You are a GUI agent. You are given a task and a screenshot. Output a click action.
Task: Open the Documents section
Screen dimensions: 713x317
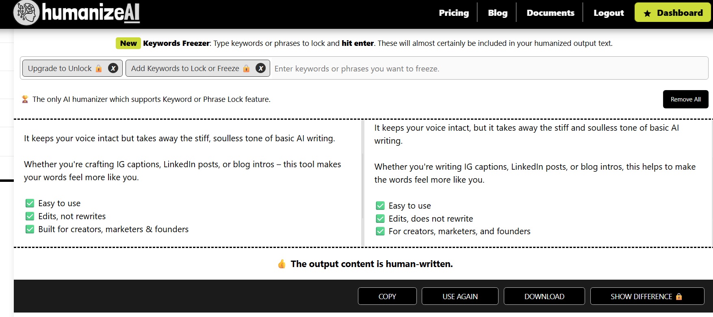pyautogui.click(x=550, y=13)
